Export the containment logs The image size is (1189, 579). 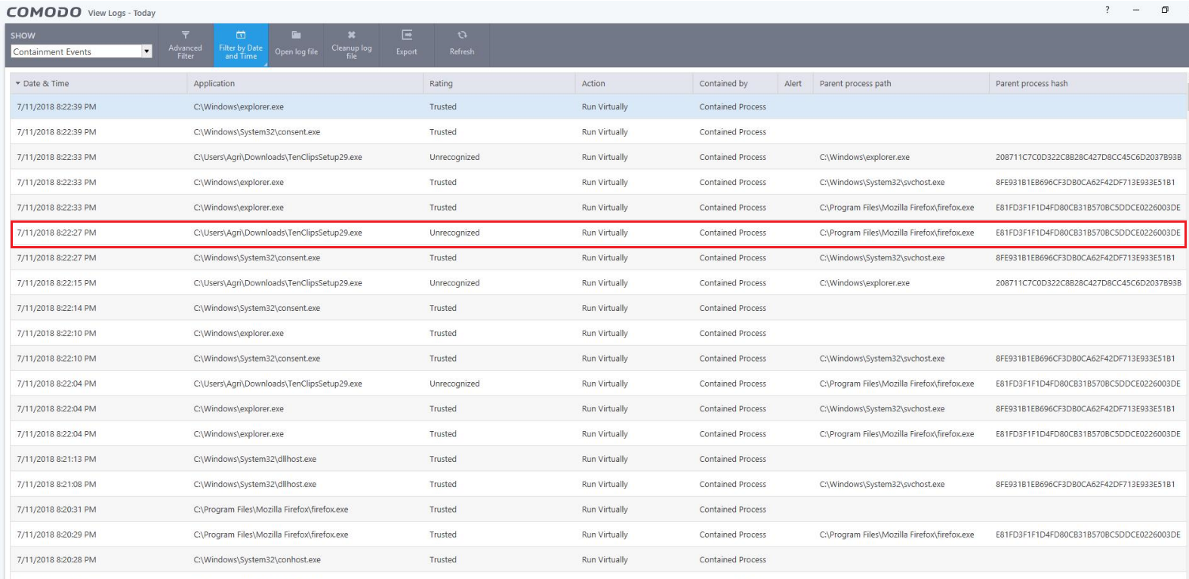406,45
